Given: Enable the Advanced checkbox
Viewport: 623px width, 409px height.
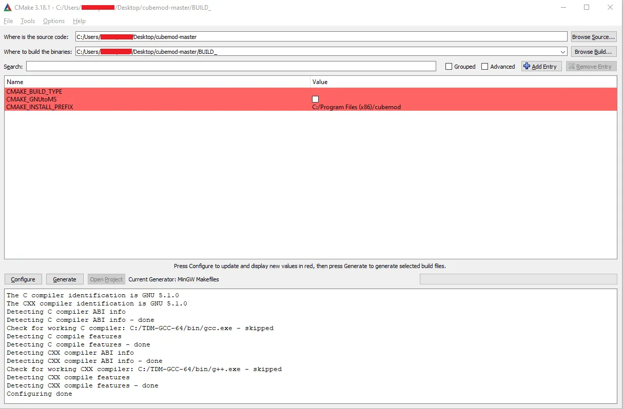Looking at the screenshot, I should tap(485, 67).
